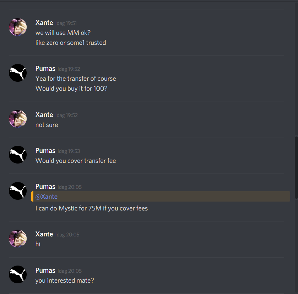Click the Xante username at 19:51
This screenshot has height=294, width=298.
[x=44, y=23]
